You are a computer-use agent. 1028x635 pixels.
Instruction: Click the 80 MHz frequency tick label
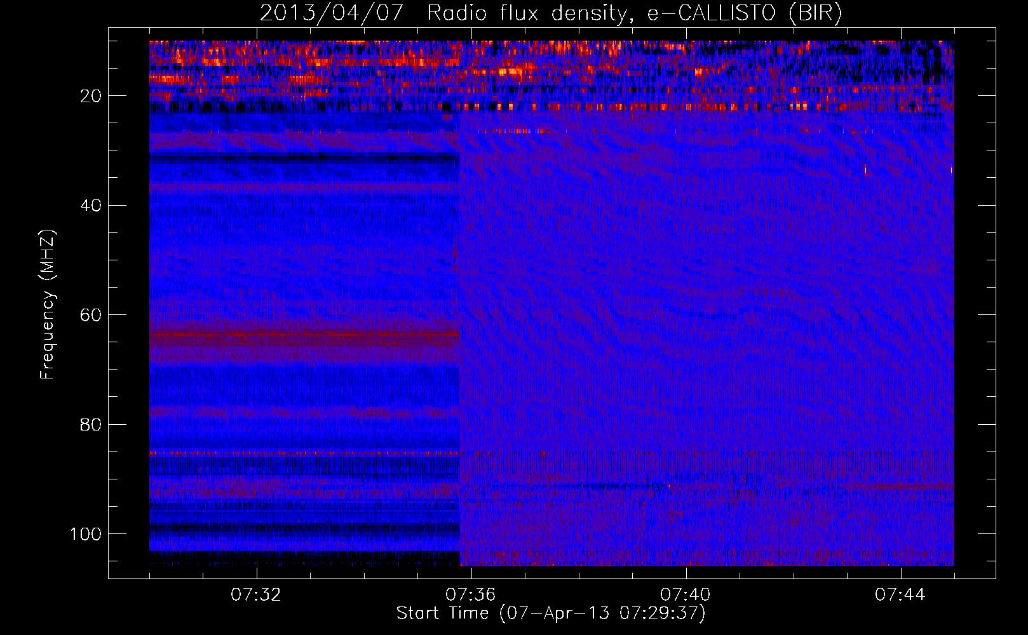click(x=91, y=425)
